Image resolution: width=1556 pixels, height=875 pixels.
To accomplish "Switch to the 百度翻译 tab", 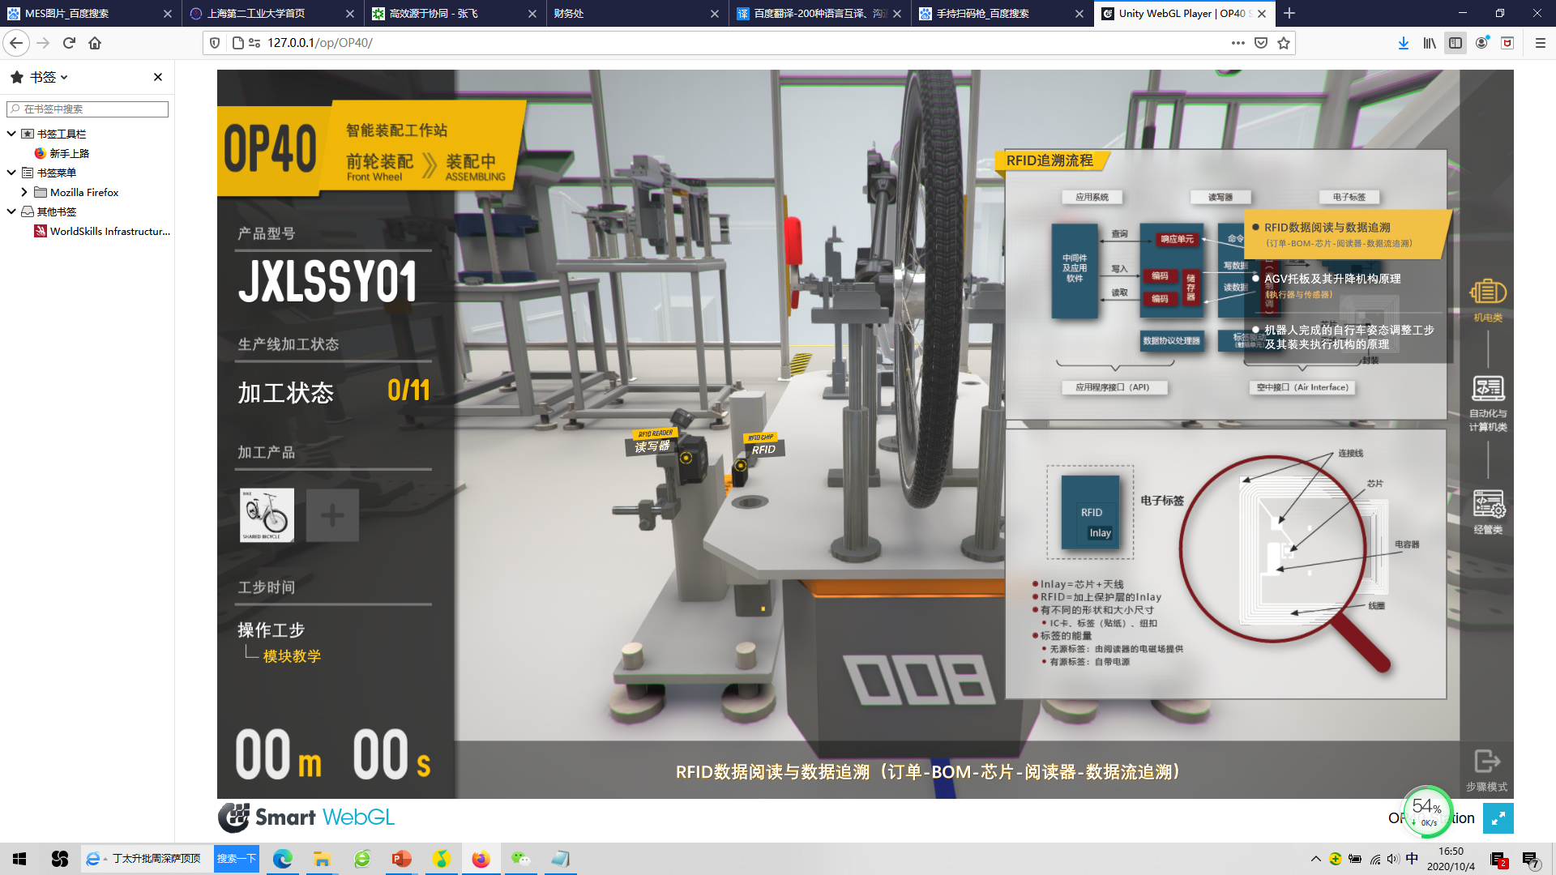I will tap(819, 13).
